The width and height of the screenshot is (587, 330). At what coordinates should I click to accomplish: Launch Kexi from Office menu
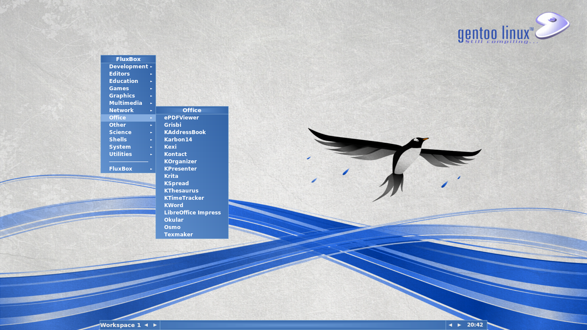coord(192,147)
